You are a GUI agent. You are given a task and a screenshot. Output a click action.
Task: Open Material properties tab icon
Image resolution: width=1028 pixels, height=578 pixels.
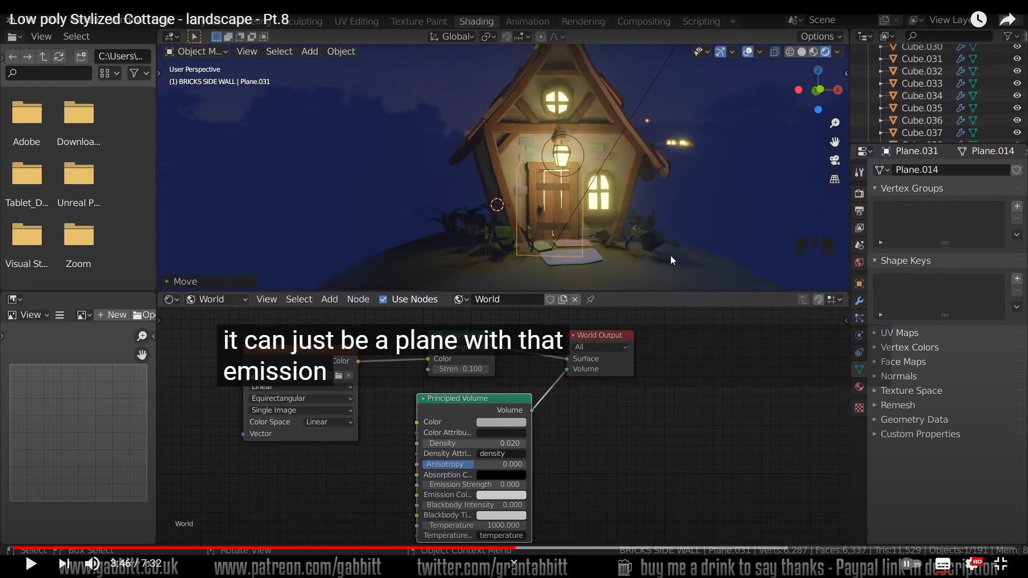click(x=859, y=387)
